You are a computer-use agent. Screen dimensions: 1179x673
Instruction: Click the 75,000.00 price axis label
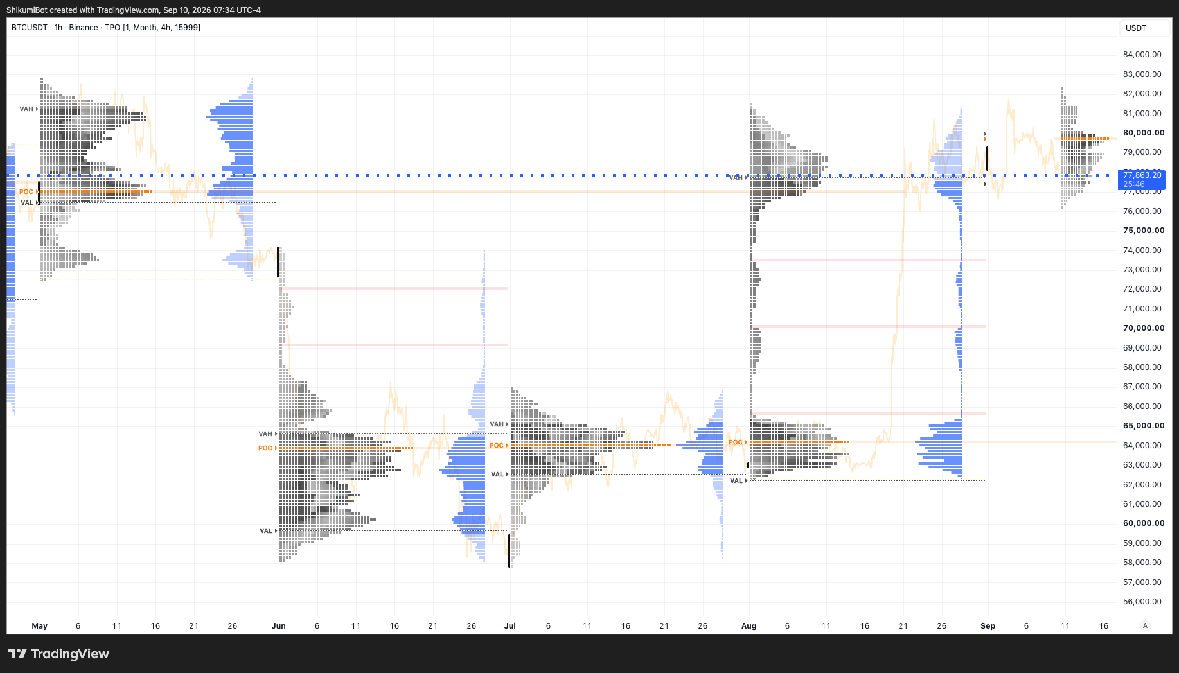pyautogui.click(x=1144, y=231)
